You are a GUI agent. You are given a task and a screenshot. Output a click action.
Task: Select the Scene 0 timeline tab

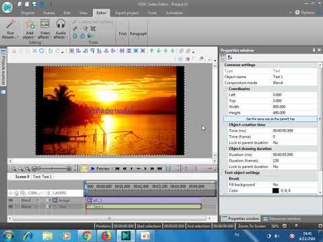22,177
